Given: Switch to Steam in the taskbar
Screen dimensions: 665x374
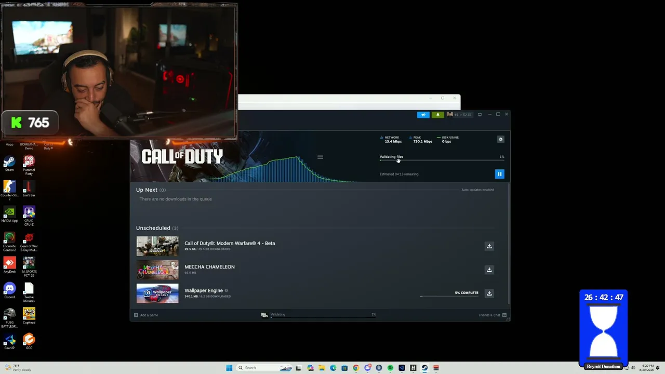Looking at the screenshot, I should 424,368.
